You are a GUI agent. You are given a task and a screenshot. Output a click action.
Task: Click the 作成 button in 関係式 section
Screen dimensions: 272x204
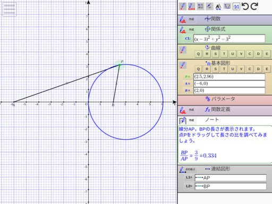point(191,30)
